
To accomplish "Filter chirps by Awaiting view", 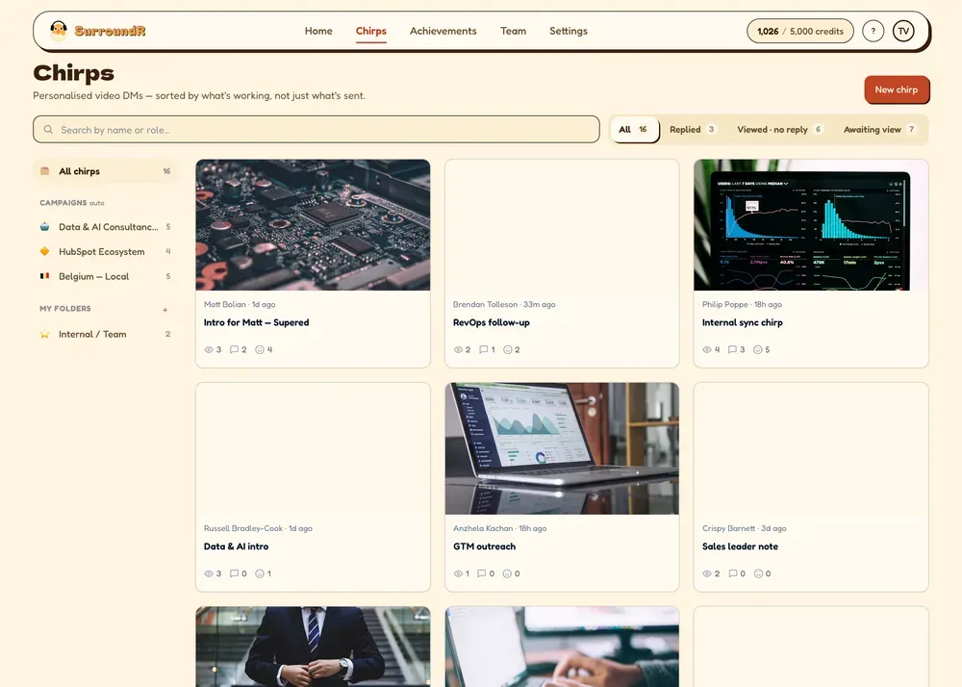I will (880, 130).
